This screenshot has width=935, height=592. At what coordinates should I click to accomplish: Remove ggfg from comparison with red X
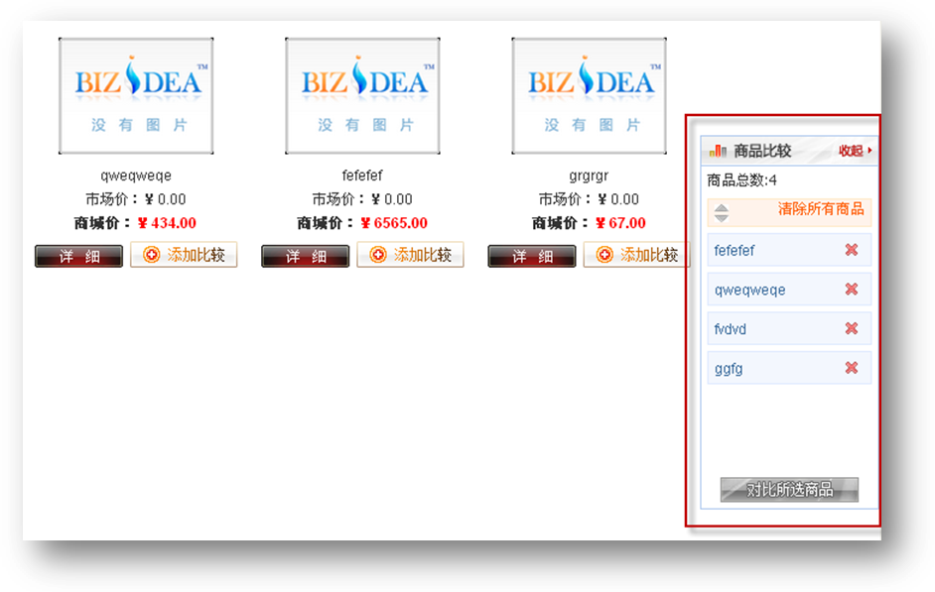[852, 368]
